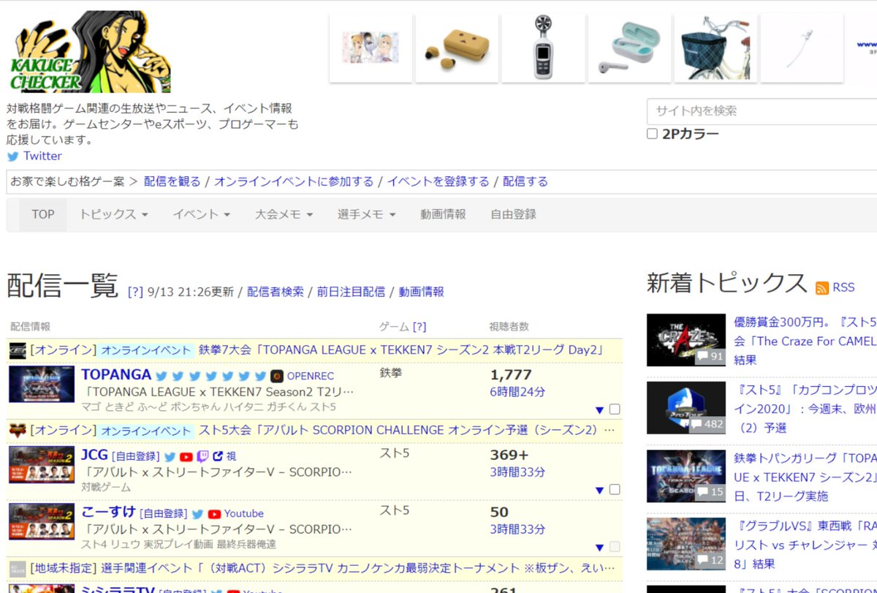Image resolution: width=877 pixels, height=593 pixels.
Task: Click grey placeholder icon beside シシララTV event
Action: click(18, 568)
